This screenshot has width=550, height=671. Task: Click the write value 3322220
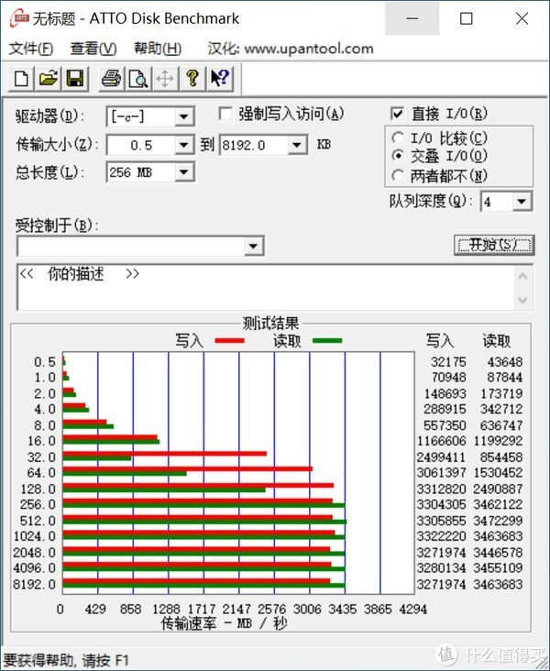click(441, 536)
